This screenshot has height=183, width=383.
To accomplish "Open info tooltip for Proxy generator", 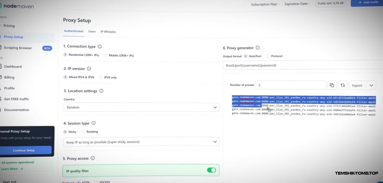I will [x=258, y=48].
